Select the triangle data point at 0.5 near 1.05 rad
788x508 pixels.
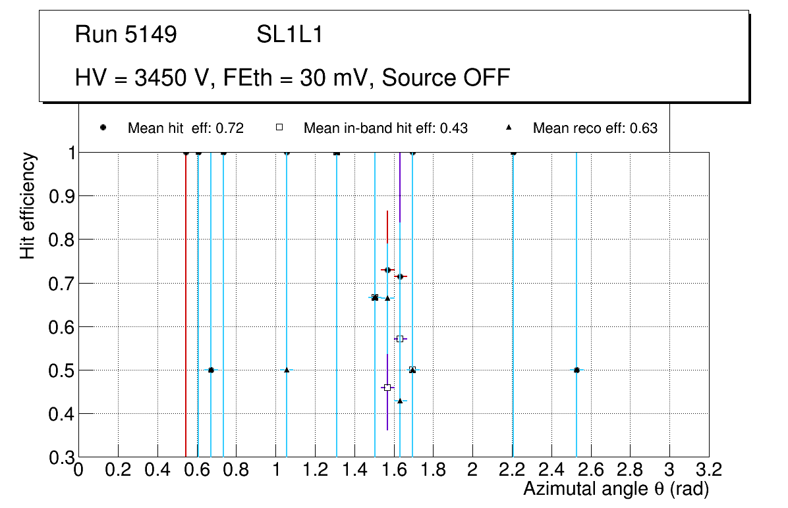point(286,370)
